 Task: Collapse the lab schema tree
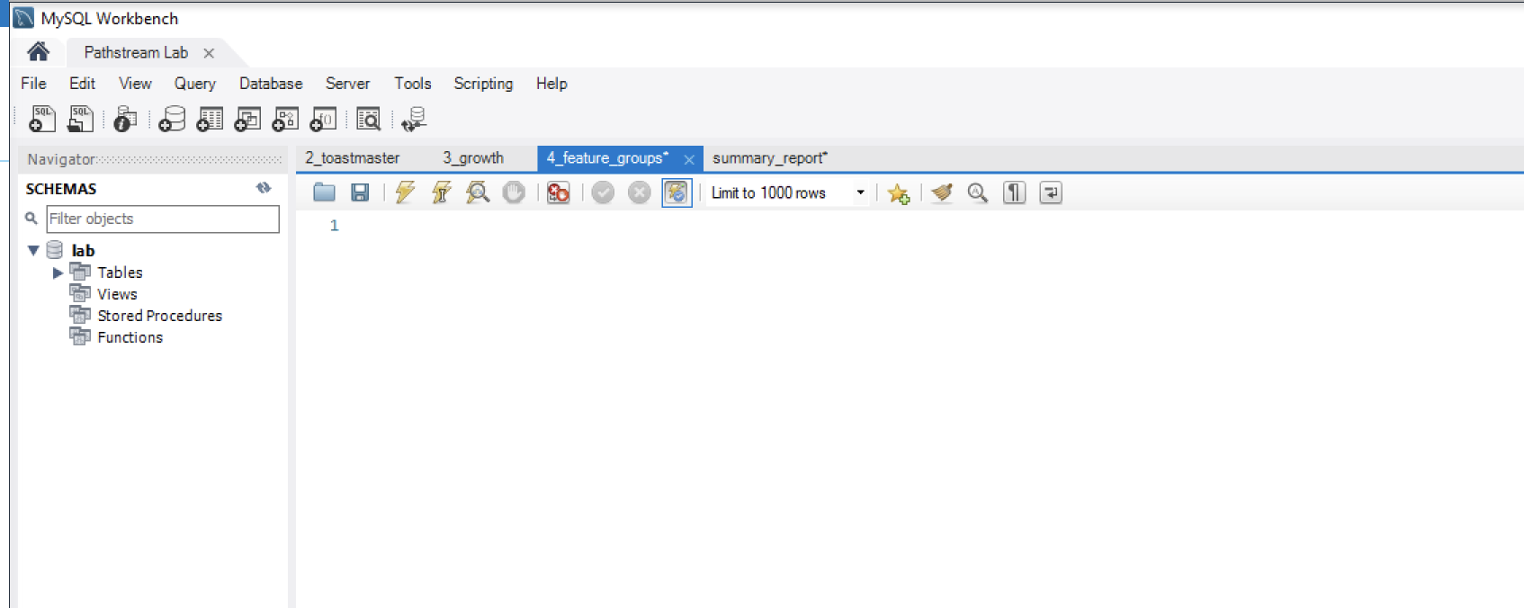tap(33, 250)
